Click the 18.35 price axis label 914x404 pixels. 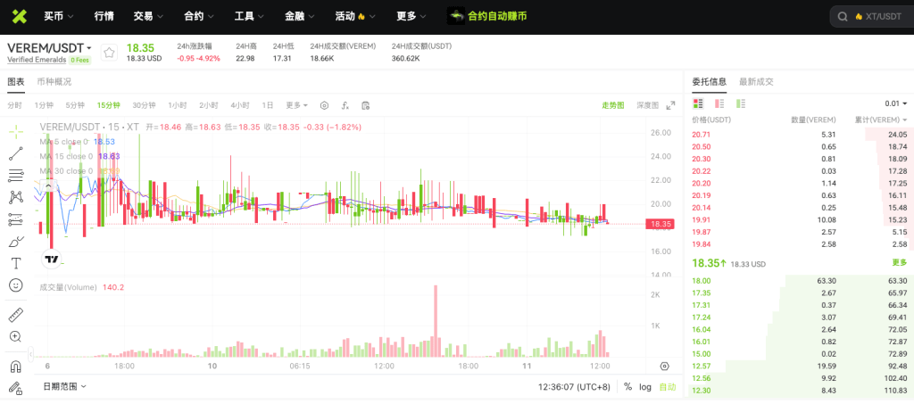pyautogui.click(x=660, y=224)
